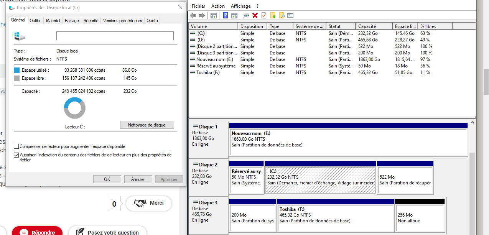Image resolution: width=489 pixels, height=235 pixels.
Task: Click the drive icon in the properties dialog
Action: click(20, 36)
